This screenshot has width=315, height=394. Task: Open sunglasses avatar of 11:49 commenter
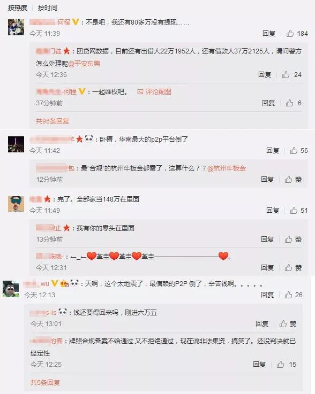pos(16,204)
